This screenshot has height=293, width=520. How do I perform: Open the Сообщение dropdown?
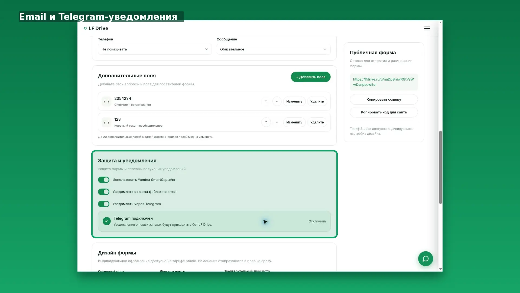pyautogui.click(x=274, y=49)
